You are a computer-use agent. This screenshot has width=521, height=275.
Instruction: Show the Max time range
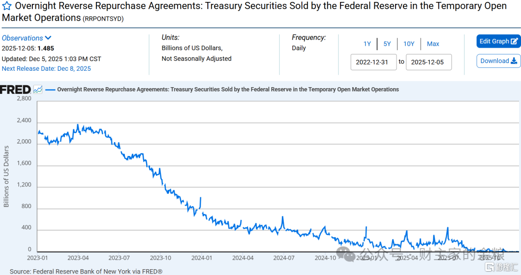tap(433, 44)
